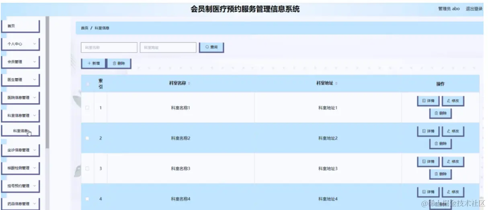
Task: Click 修改 for row 科室名称3
Action: pos(453,161)
